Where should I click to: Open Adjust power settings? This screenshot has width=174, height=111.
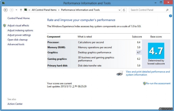[19, 35]
